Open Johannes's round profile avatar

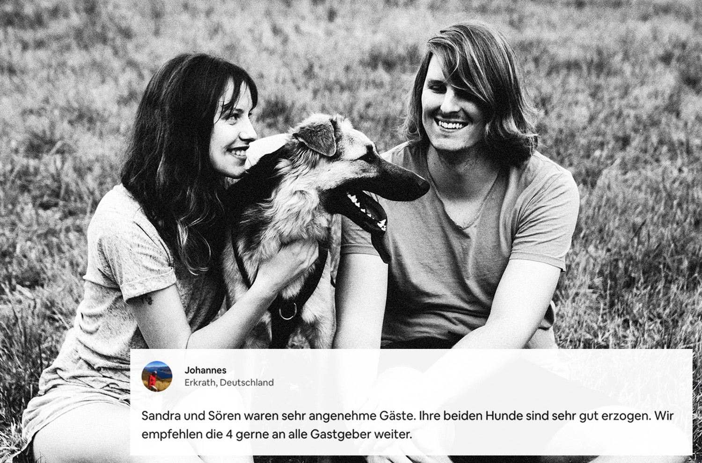click(157, 376)
